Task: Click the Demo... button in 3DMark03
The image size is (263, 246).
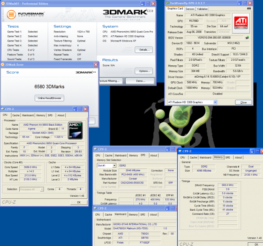Action: [x=140, y=81]
